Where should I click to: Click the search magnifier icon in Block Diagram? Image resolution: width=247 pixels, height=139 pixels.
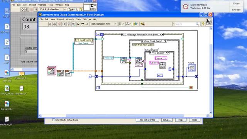197,24
